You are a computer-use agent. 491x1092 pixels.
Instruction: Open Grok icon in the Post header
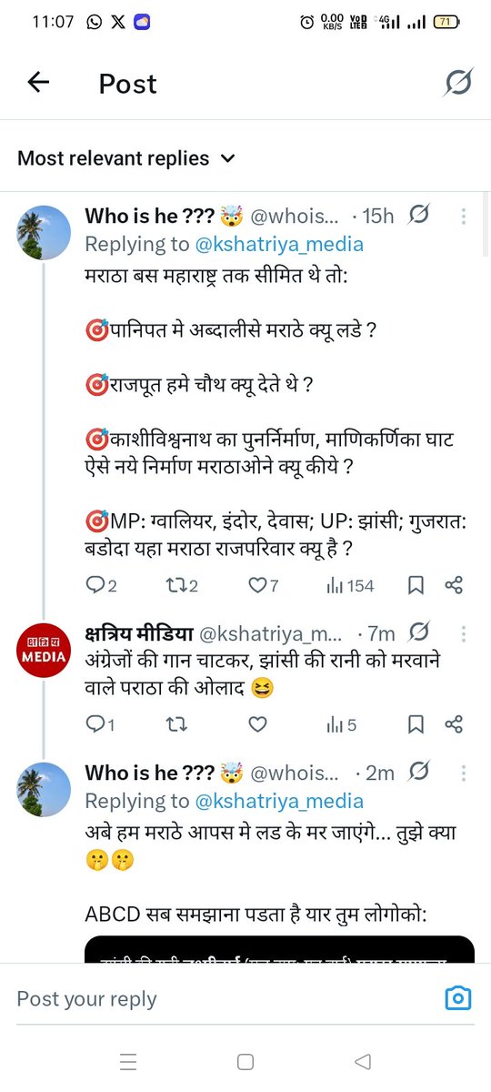point(457,83)
